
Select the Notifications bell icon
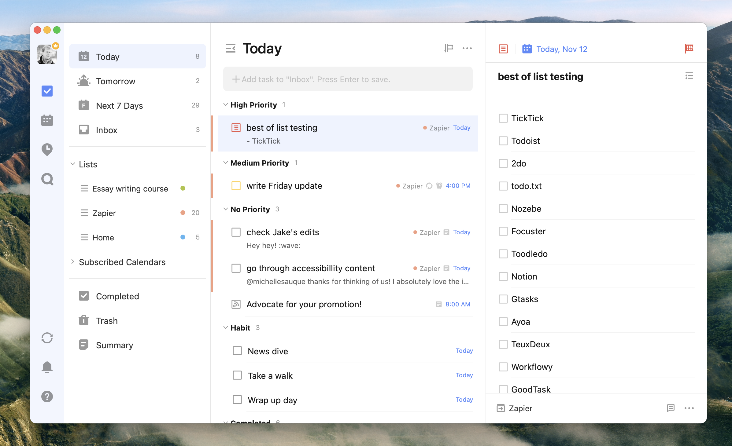coord(47,366)
